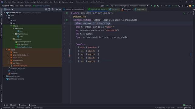
Task: Expand the .idea folder
Action: [x=7, y=15]
